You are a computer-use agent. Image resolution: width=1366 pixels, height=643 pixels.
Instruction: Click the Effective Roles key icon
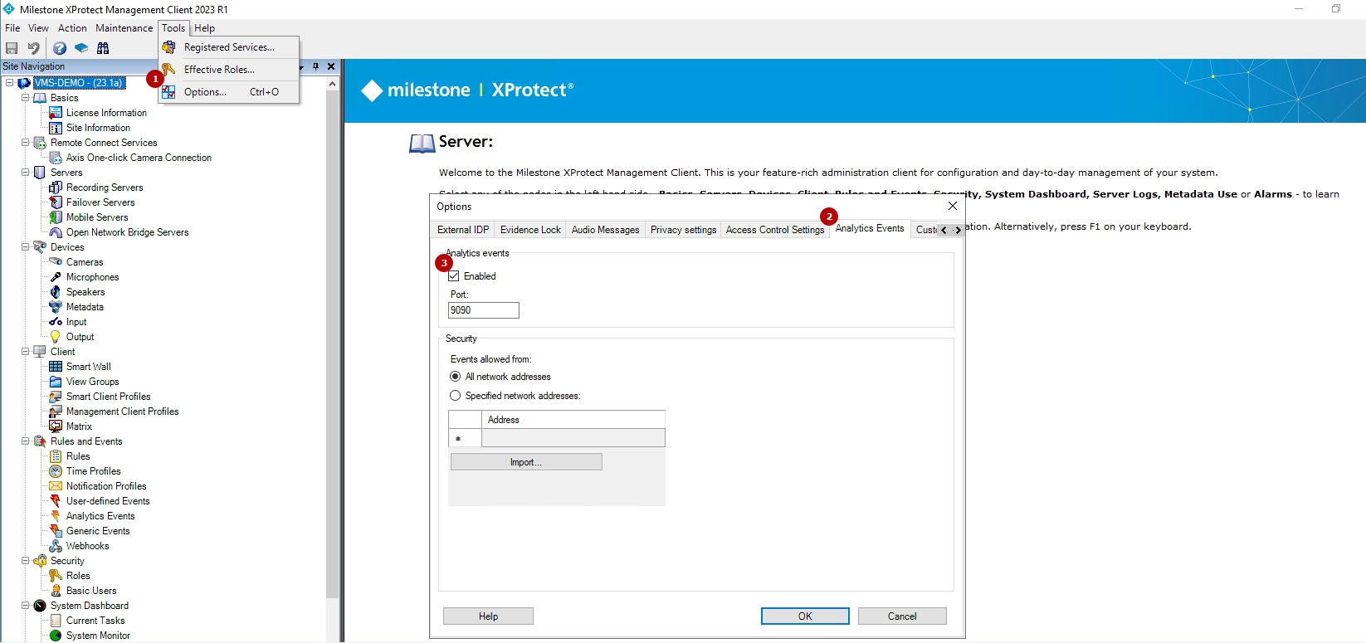tap(168, 70)
